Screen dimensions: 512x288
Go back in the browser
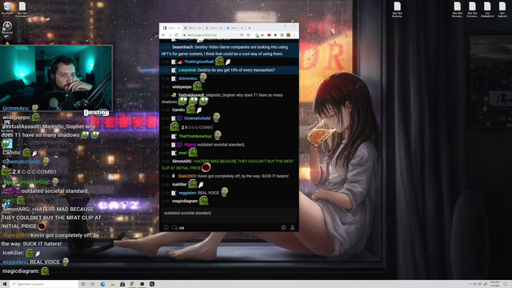163,35
